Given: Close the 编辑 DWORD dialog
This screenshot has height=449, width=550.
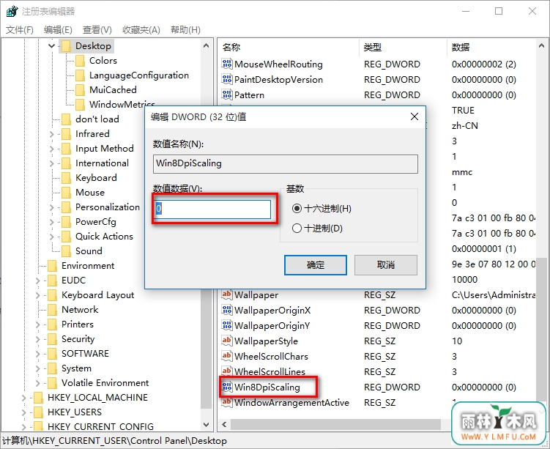Looking at the screenshot, I should (x=415, y=116).
